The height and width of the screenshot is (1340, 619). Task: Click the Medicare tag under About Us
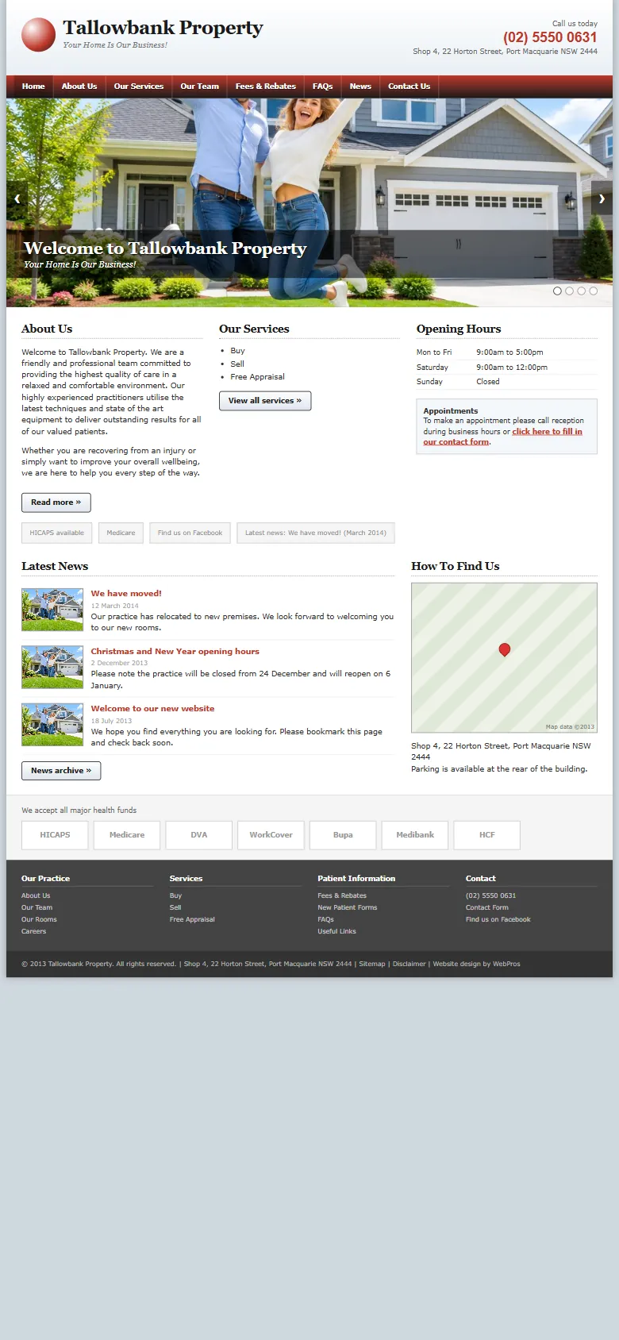click(121, 533)
